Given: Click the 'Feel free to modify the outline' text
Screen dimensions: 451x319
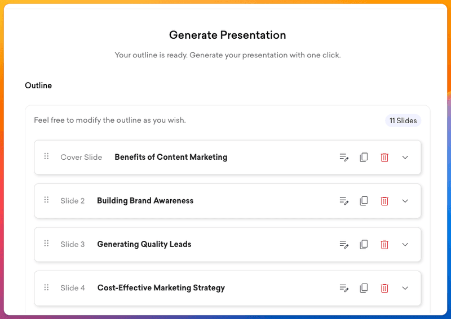Looking at the screenshot, I should 110,120.
